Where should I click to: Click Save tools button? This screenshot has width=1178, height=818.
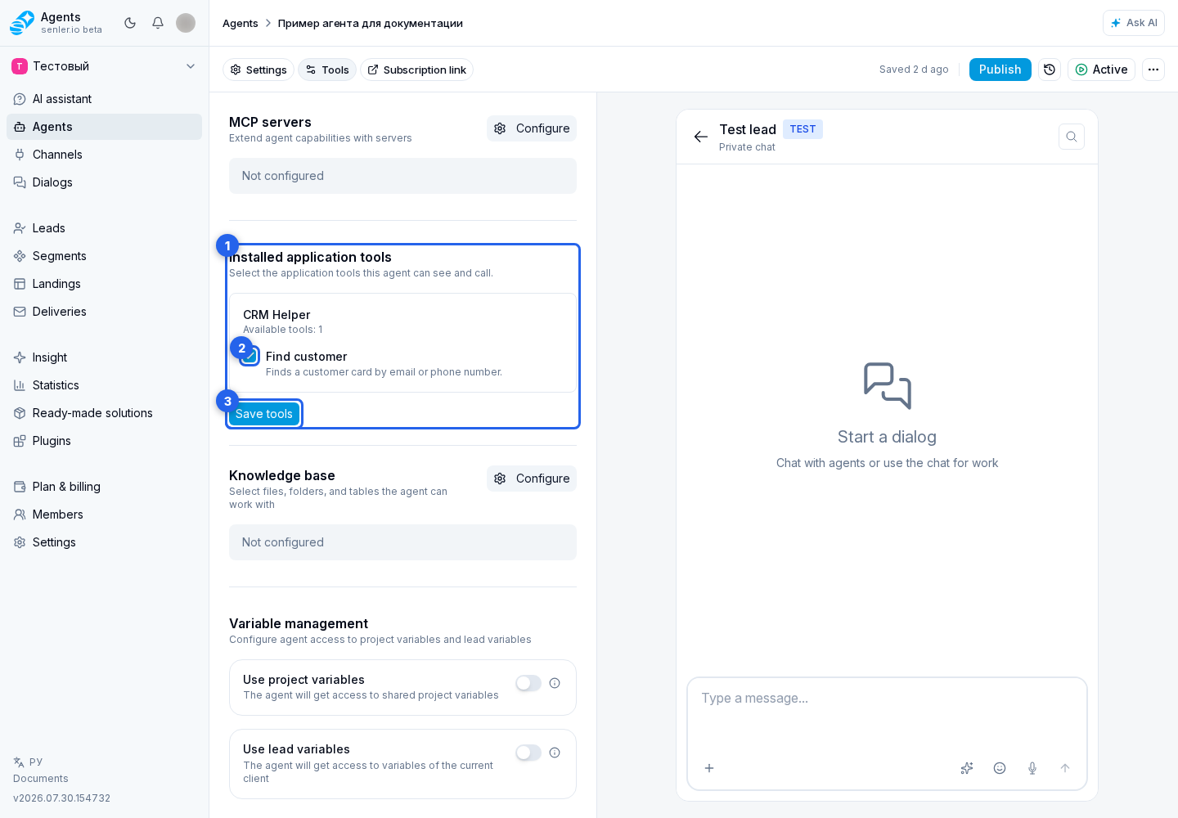(x=264, y=414)
